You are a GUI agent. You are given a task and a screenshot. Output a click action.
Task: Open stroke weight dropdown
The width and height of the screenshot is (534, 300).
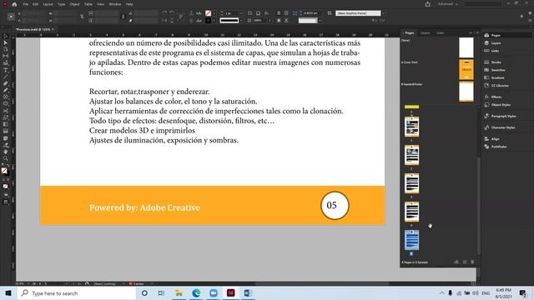pyautogui.click(x=241, y=13)
